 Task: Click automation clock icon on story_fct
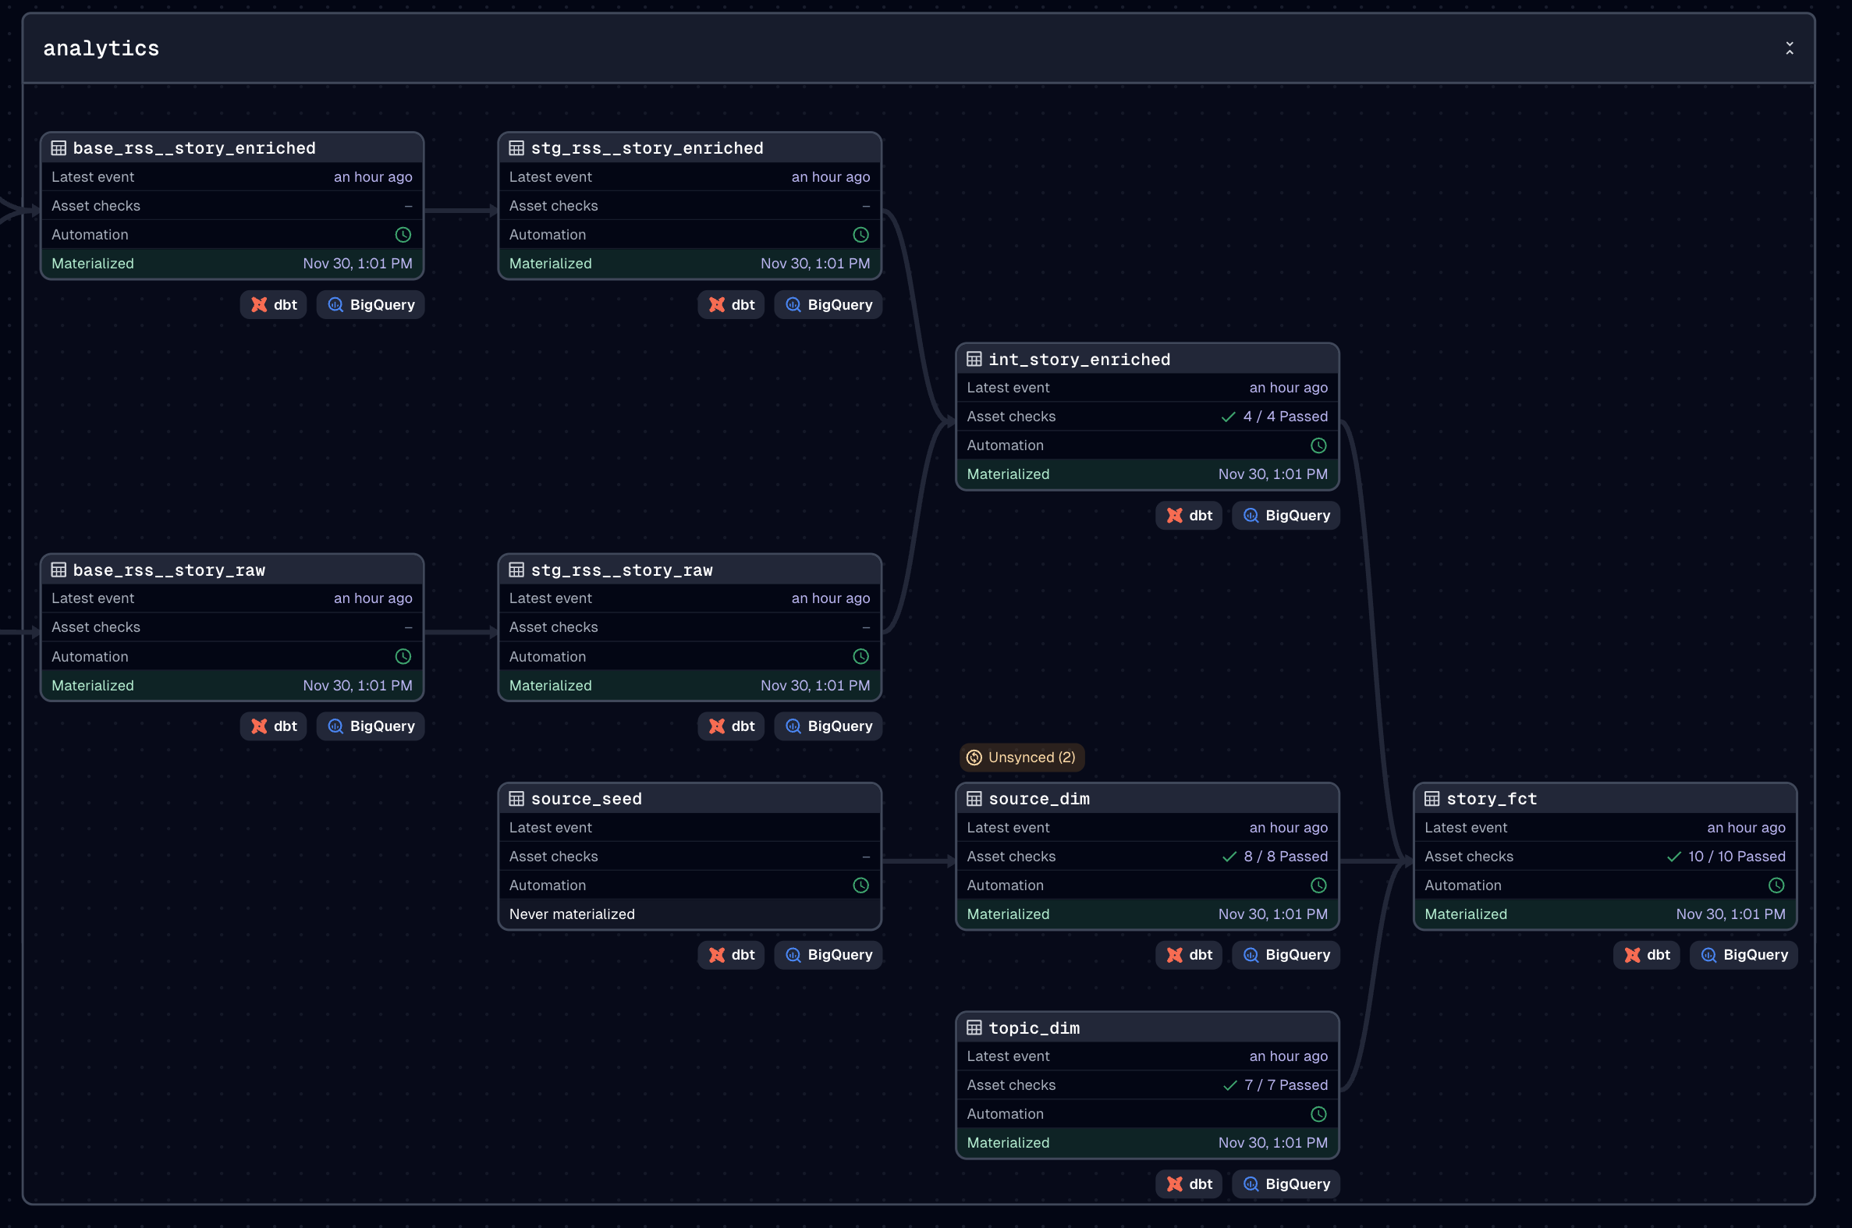(1776, 886)
